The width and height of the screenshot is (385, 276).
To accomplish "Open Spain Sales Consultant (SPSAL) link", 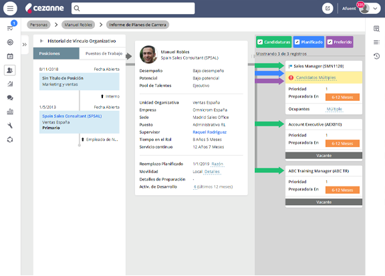I will pos(72,116).
